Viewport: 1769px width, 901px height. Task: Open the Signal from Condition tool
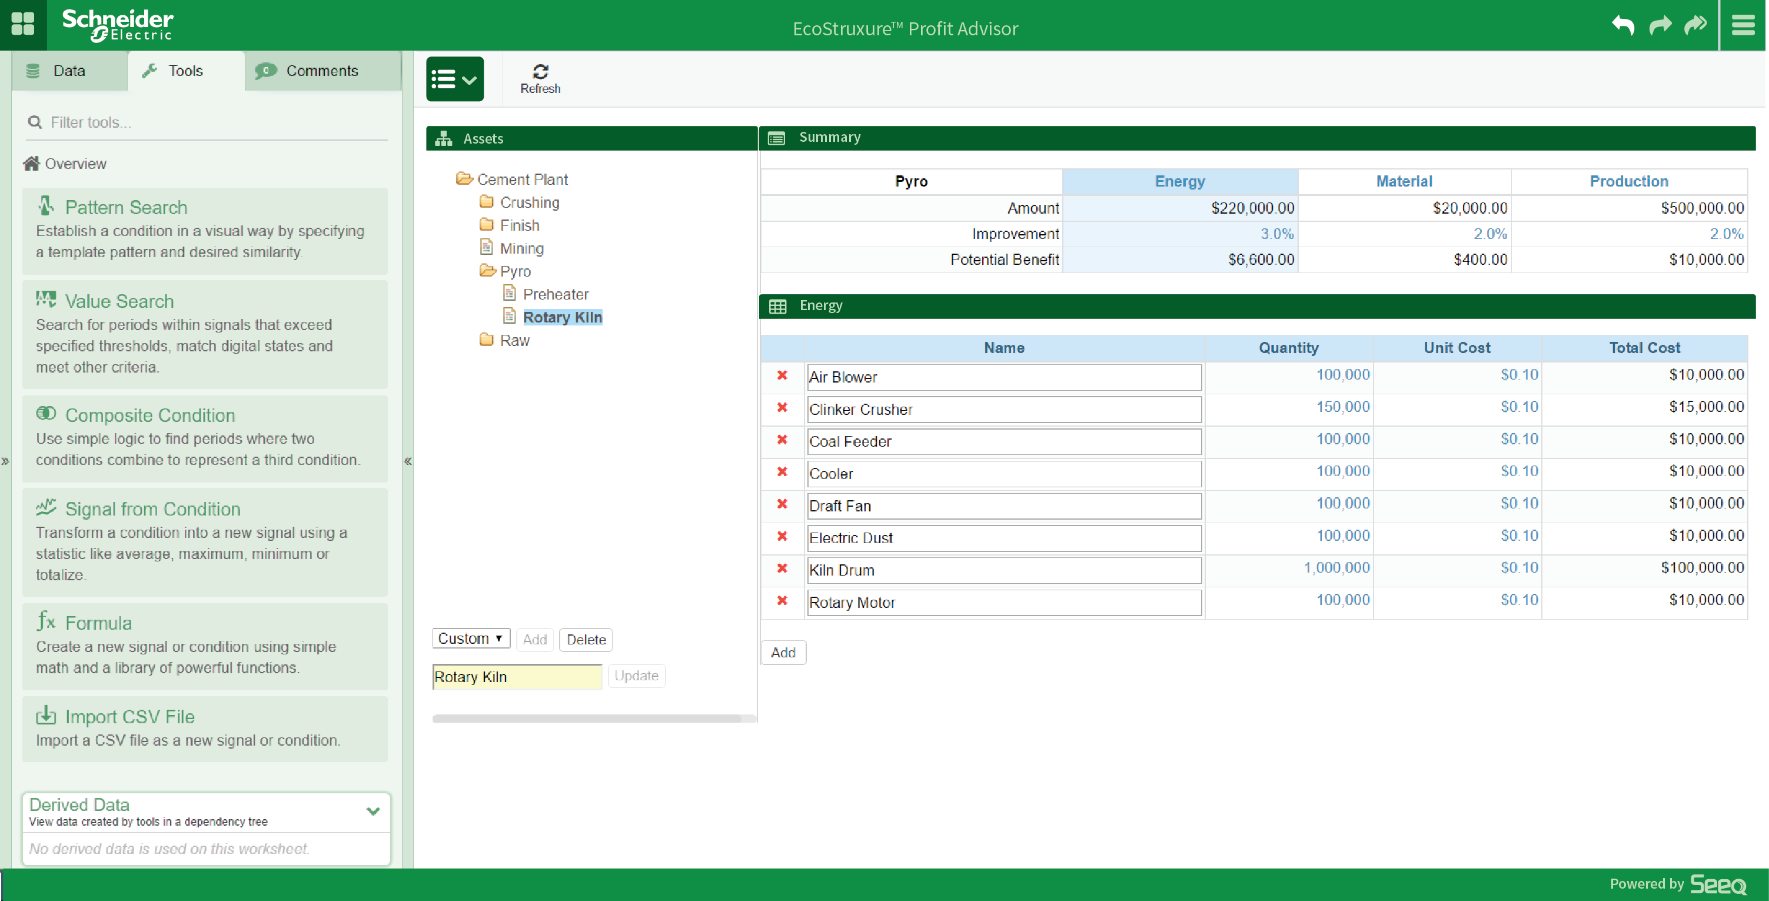point(205,543)
